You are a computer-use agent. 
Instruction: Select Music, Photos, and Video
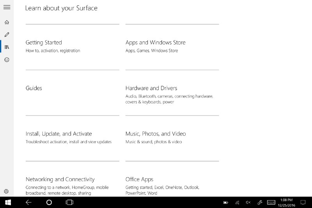[x=155, y=134]
